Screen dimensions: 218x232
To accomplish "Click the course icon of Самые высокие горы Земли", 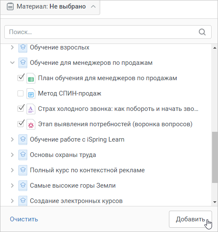I will pos(23,186).
